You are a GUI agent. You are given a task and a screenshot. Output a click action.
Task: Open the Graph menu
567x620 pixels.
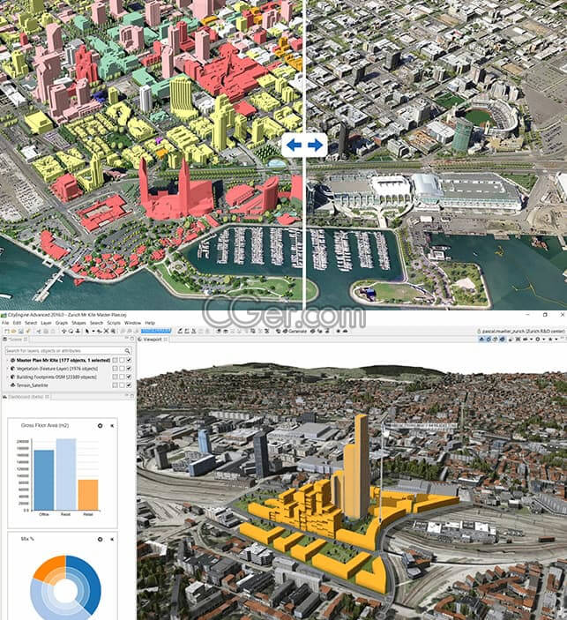pyautogui.click(x=60, y=323)
